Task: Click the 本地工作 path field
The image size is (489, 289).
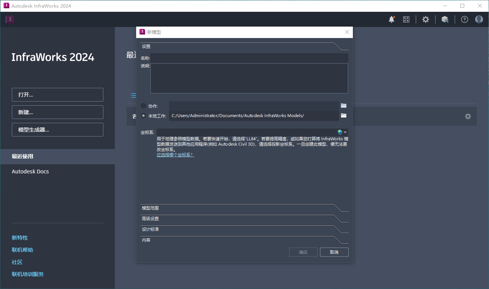Action: click(x=254, y=116)
